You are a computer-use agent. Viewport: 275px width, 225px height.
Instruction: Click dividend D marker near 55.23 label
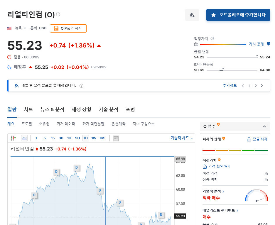click(161, 214)
